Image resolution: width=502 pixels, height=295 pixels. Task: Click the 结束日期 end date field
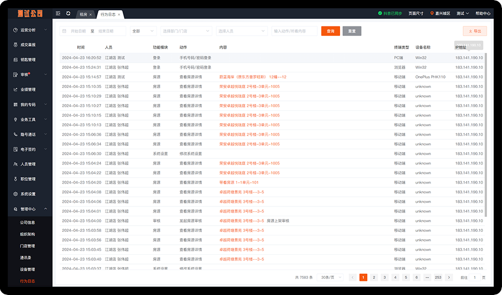point(106,31)
